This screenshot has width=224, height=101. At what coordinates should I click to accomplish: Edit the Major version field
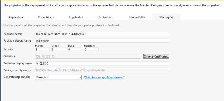[42, 49]
